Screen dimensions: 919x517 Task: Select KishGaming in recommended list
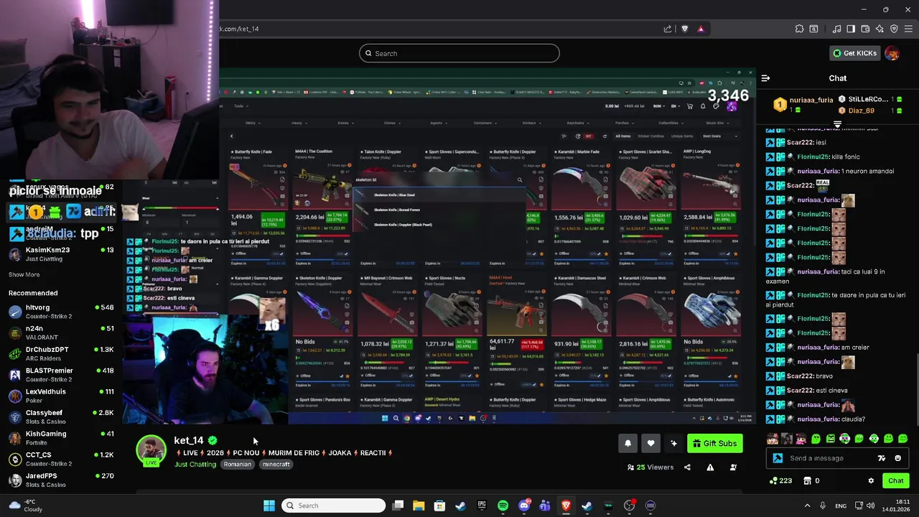(61, 438)
